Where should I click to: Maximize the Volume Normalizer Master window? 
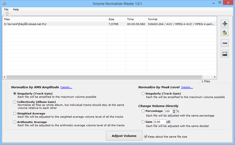pos(220,3)
